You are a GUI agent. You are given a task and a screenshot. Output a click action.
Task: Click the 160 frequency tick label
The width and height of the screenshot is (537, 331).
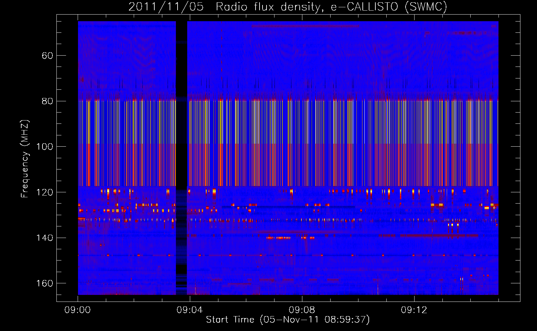(44, 283)
